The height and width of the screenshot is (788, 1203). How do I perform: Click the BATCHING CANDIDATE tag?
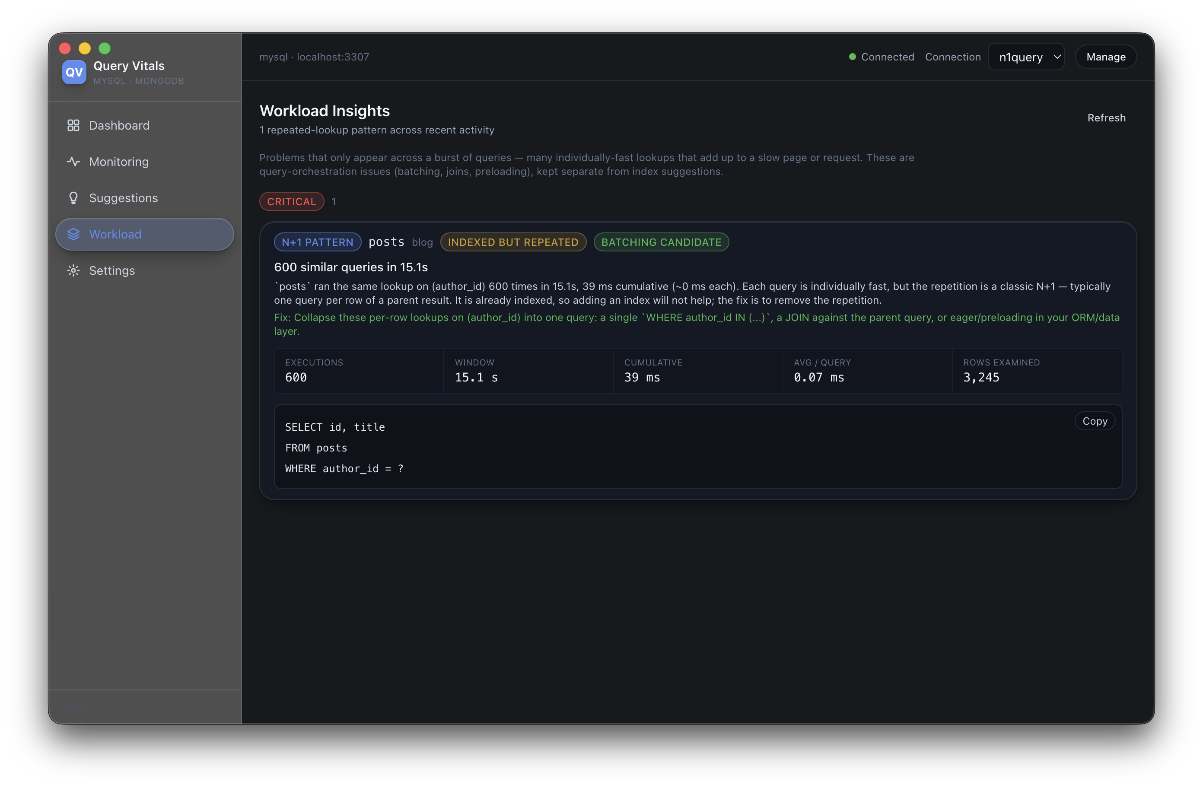[661, 242]
